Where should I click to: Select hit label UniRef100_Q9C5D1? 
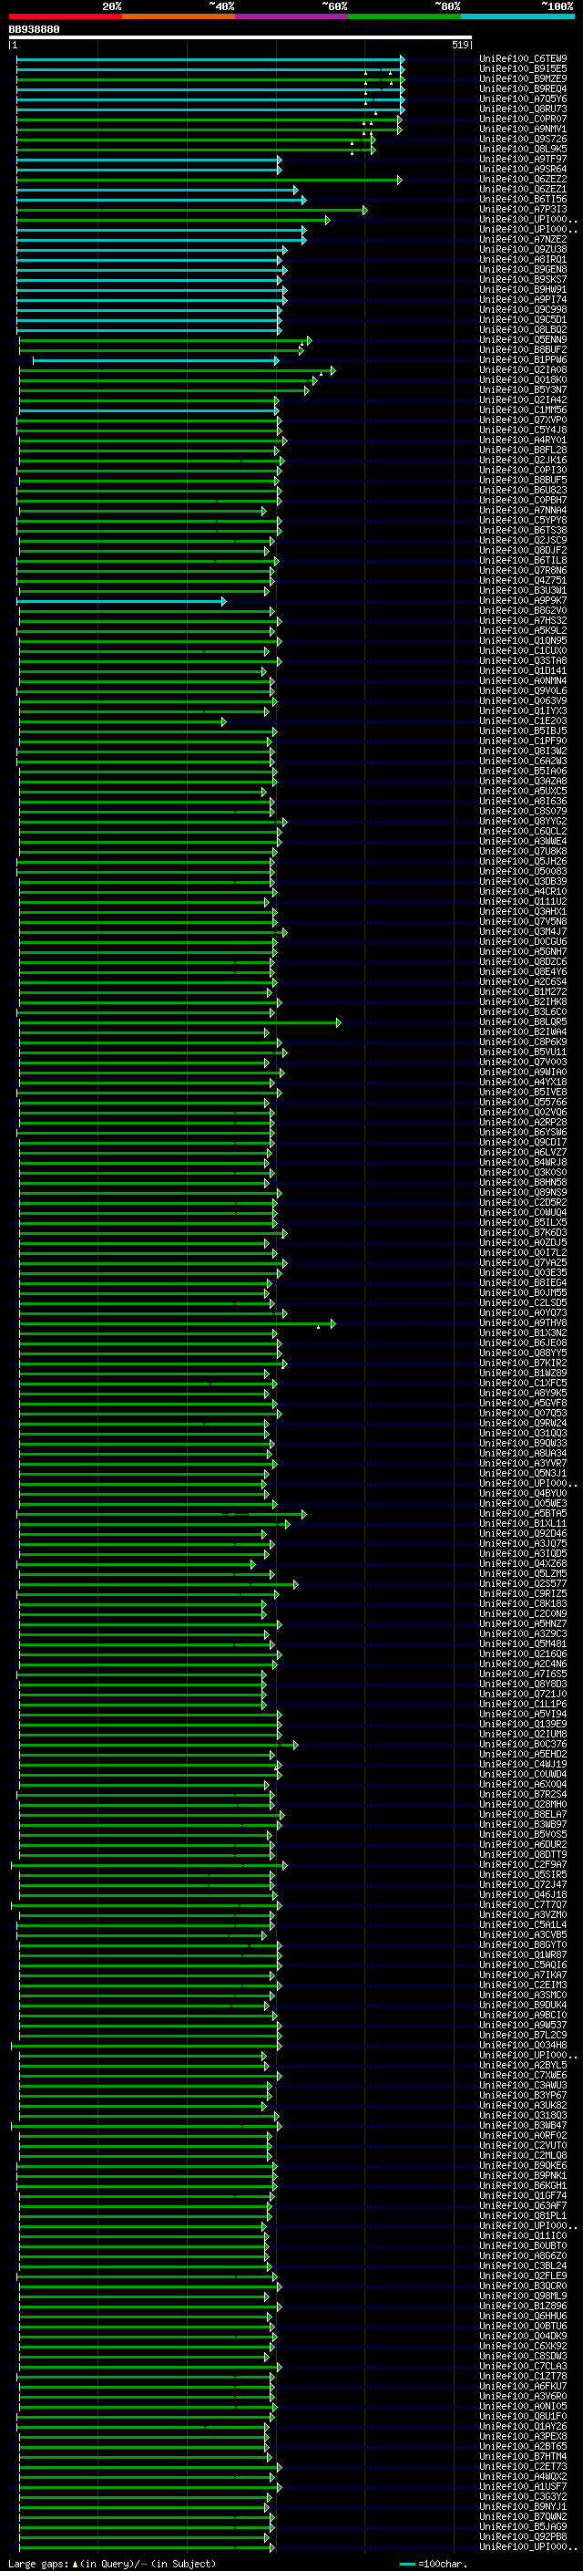tap(523, 319)
